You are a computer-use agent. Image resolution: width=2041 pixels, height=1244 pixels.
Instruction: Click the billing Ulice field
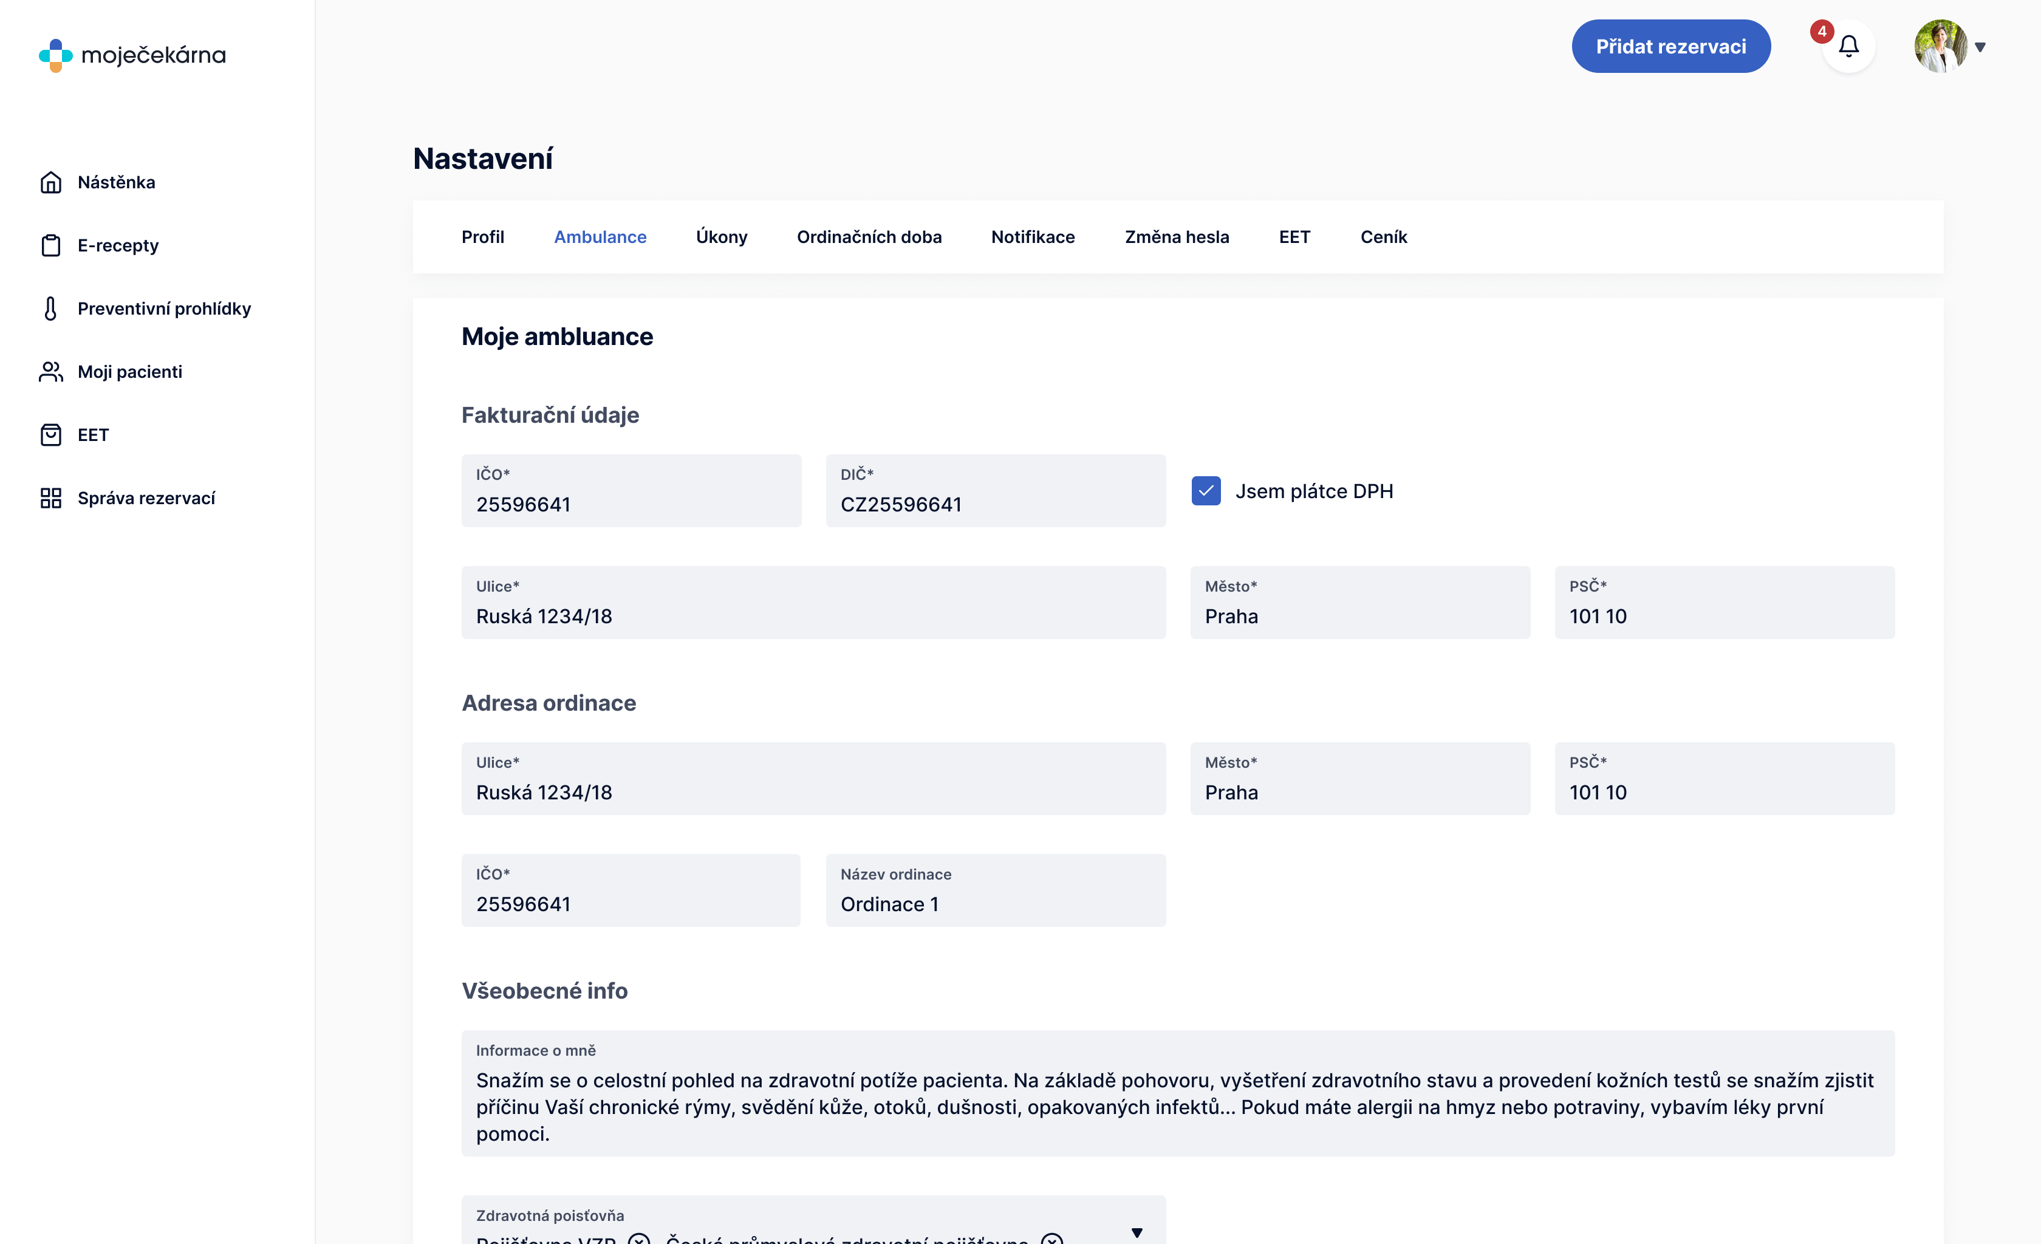click(813, 602)
